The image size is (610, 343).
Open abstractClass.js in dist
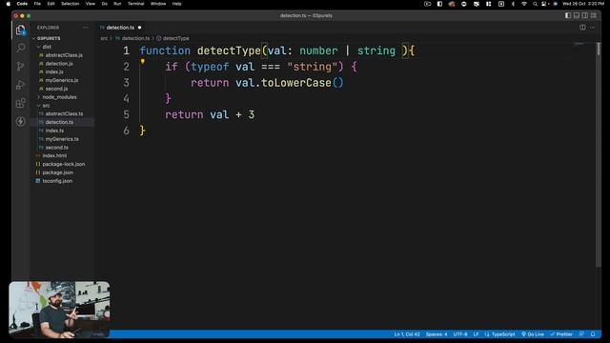(64, 55)
